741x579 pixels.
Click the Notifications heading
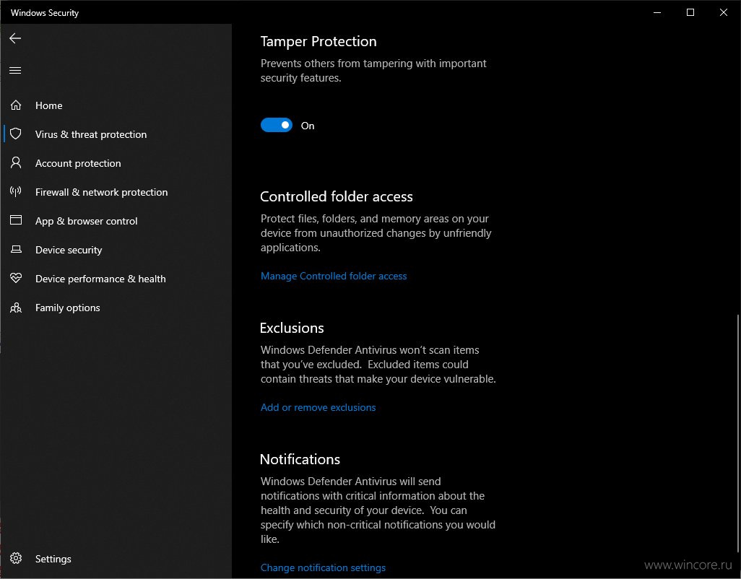tap(300, 459)
